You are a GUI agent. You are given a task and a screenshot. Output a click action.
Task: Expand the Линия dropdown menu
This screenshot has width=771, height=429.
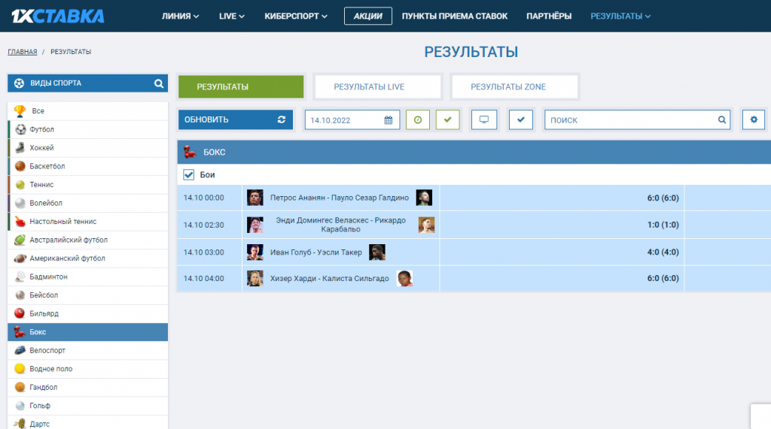point(181,16)
